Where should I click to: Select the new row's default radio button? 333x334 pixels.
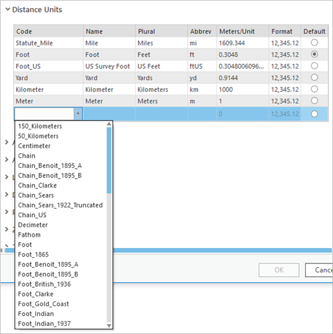point(314,114)
